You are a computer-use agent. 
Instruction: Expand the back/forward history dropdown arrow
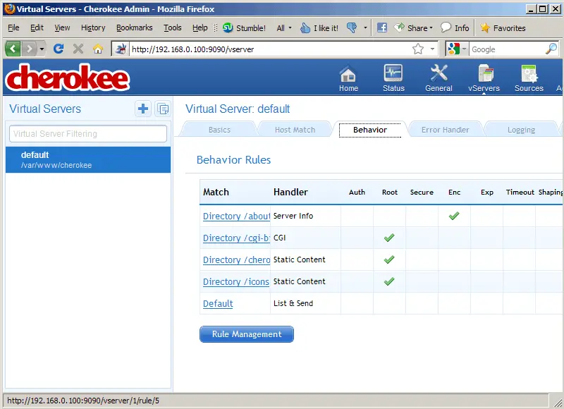[42, 49]
